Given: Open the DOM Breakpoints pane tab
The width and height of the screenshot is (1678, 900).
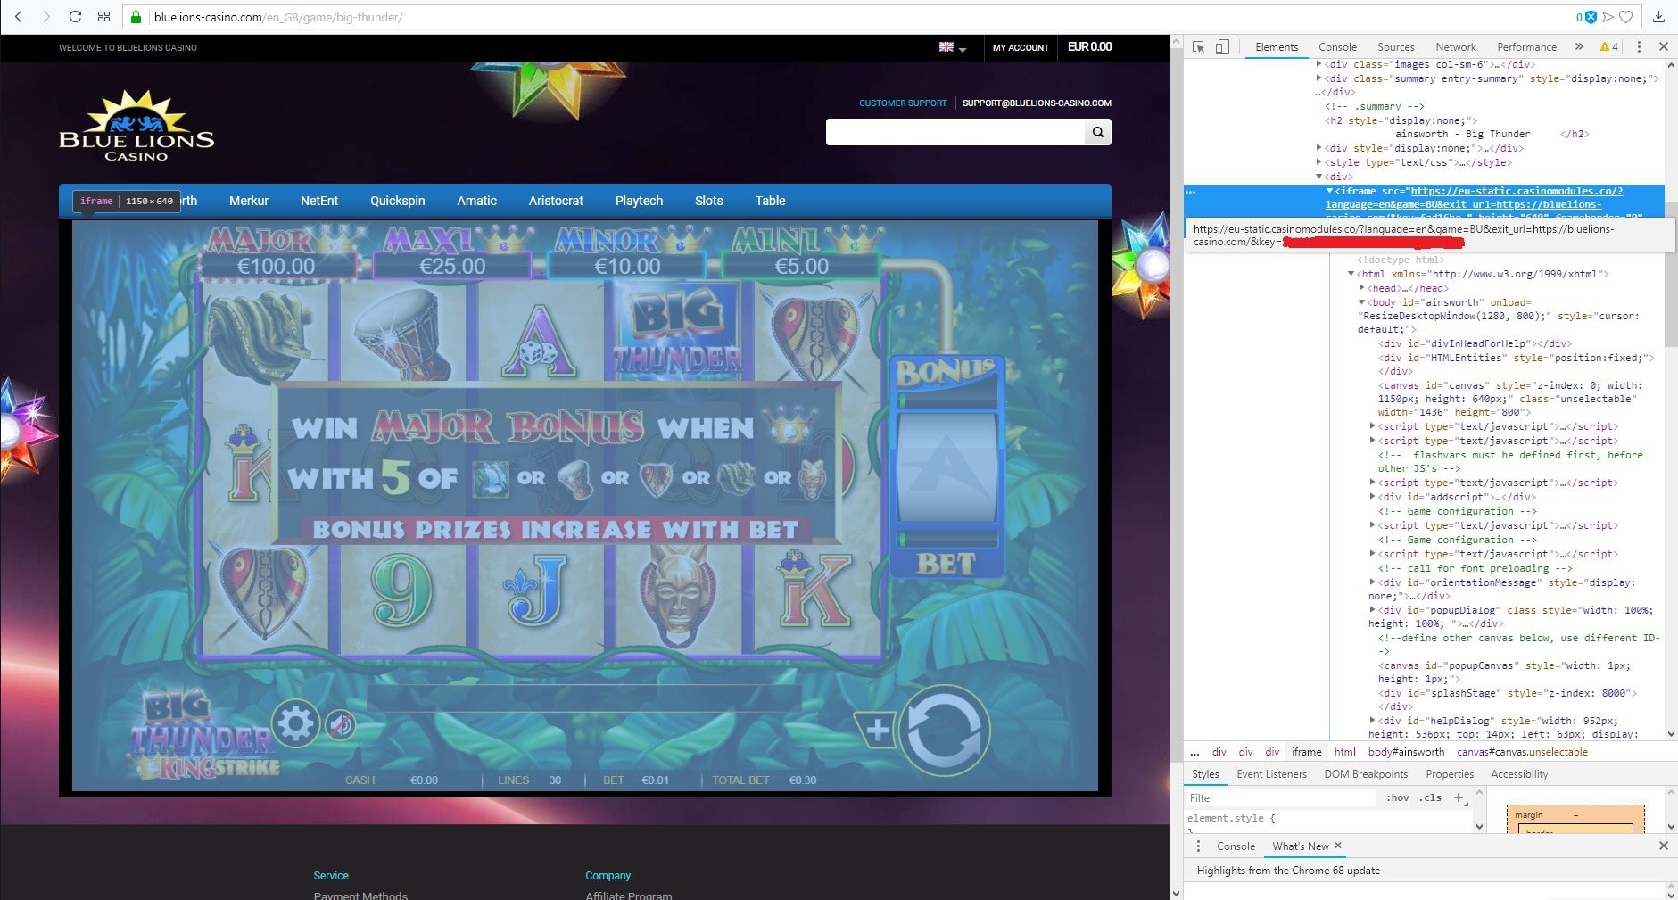Looking at the screenshot, I should pos(1366,774).
